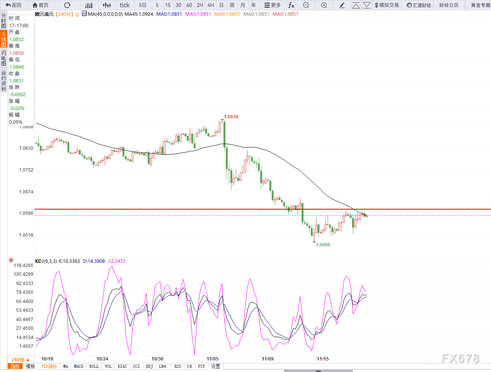This screenshot has height=372, width=491.
Task: Select the BOLL indicator tab
Action: pos(94,366)
